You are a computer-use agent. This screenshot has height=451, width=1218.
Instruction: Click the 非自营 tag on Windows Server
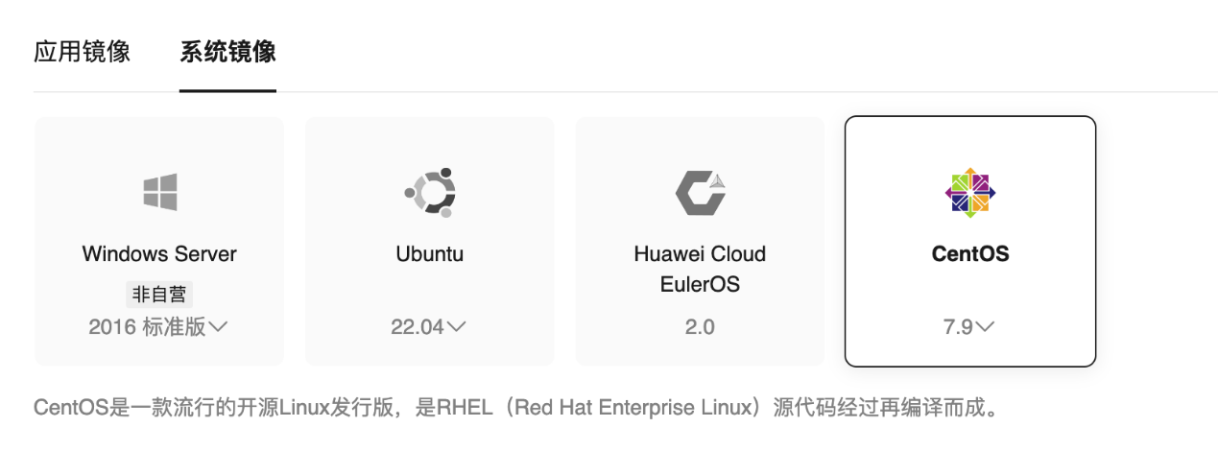tap(159, 295)
